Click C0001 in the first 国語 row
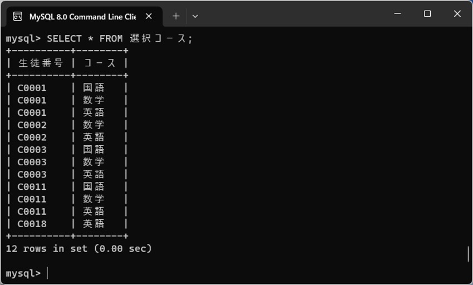473x285 pixels. tap(32, 88)
